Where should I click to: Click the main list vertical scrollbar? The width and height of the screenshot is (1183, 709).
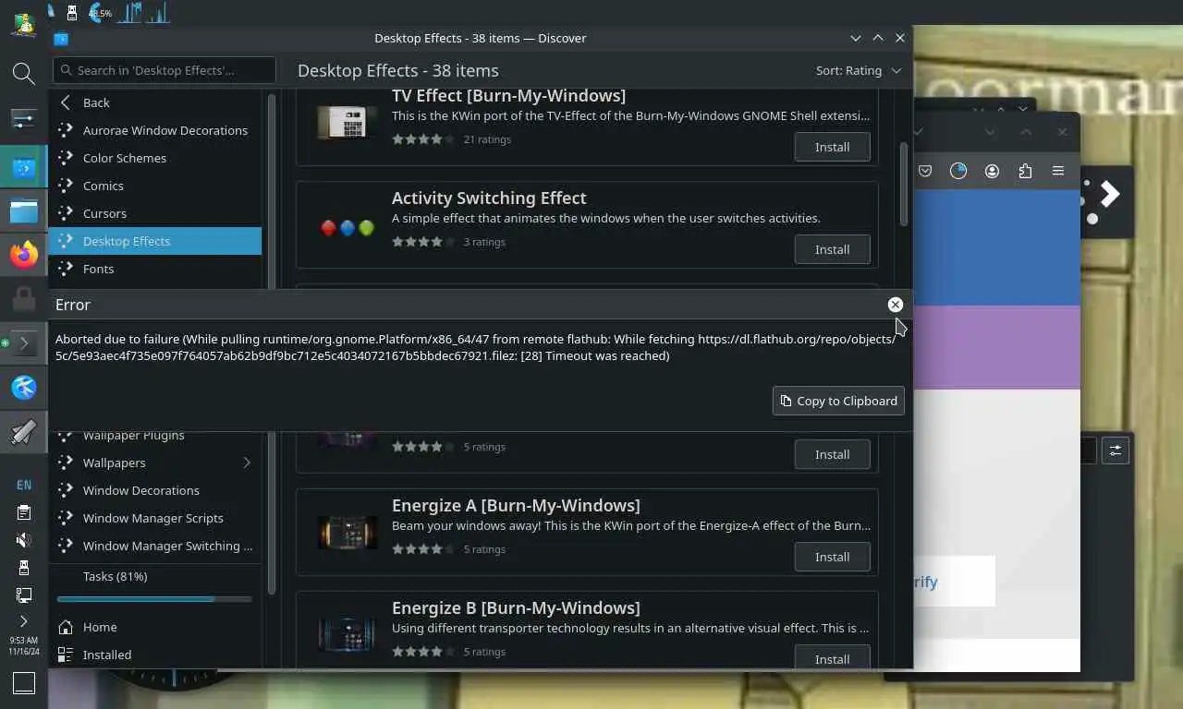tap(904, 183)
